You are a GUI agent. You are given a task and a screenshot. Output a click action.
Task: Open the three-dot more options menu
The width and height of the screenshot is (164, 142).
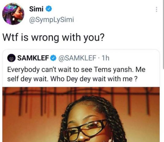tap(156, 9)
